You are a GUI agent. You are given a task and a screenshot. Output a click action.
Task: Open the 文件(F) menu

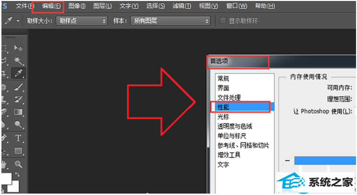[x=24, y=6]
